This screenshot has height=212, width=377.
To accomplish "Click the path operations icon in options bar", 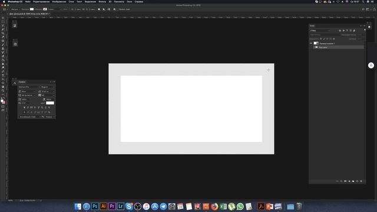I will (x=99, y=9).
